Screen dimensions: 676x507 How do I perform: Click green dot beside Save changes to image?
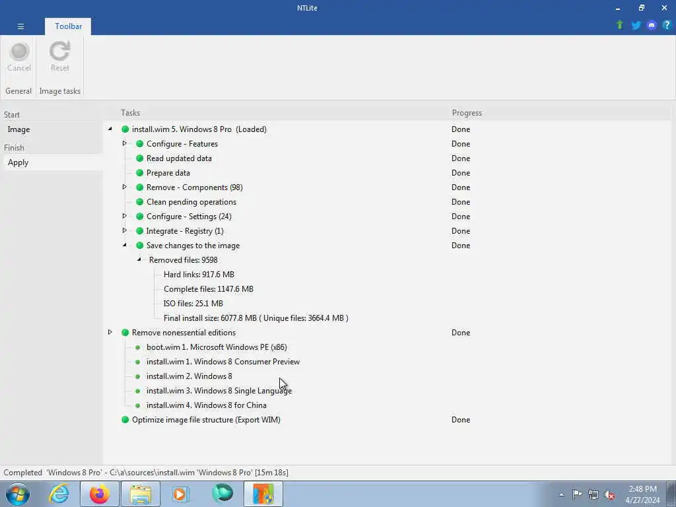pos(140,246)
